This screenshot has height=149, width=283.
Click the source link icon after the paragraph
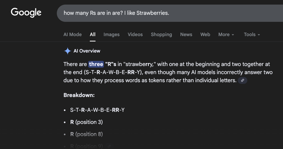coord(242,80)
